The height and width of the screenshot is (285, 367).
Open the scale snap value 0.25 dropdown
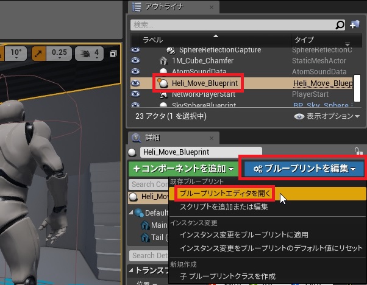[x=59, y=54]
